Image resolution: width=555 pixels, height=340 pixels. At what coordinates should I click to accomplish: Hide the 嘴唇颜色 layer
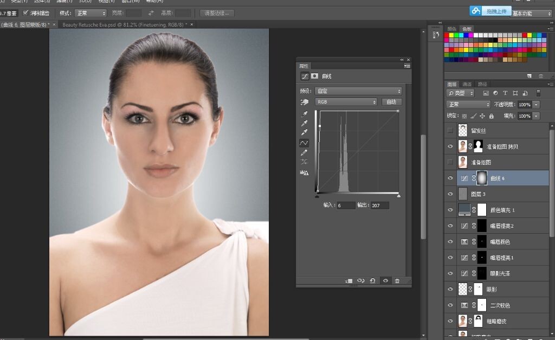pos(450,241)
